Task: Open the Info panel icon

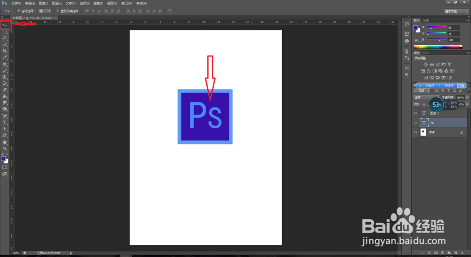Action: (x=407, y=41)
